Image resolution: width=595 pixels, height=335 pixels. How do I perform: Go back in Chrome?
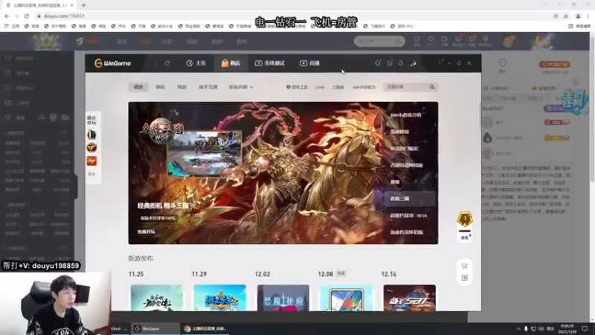coord(7,16)
